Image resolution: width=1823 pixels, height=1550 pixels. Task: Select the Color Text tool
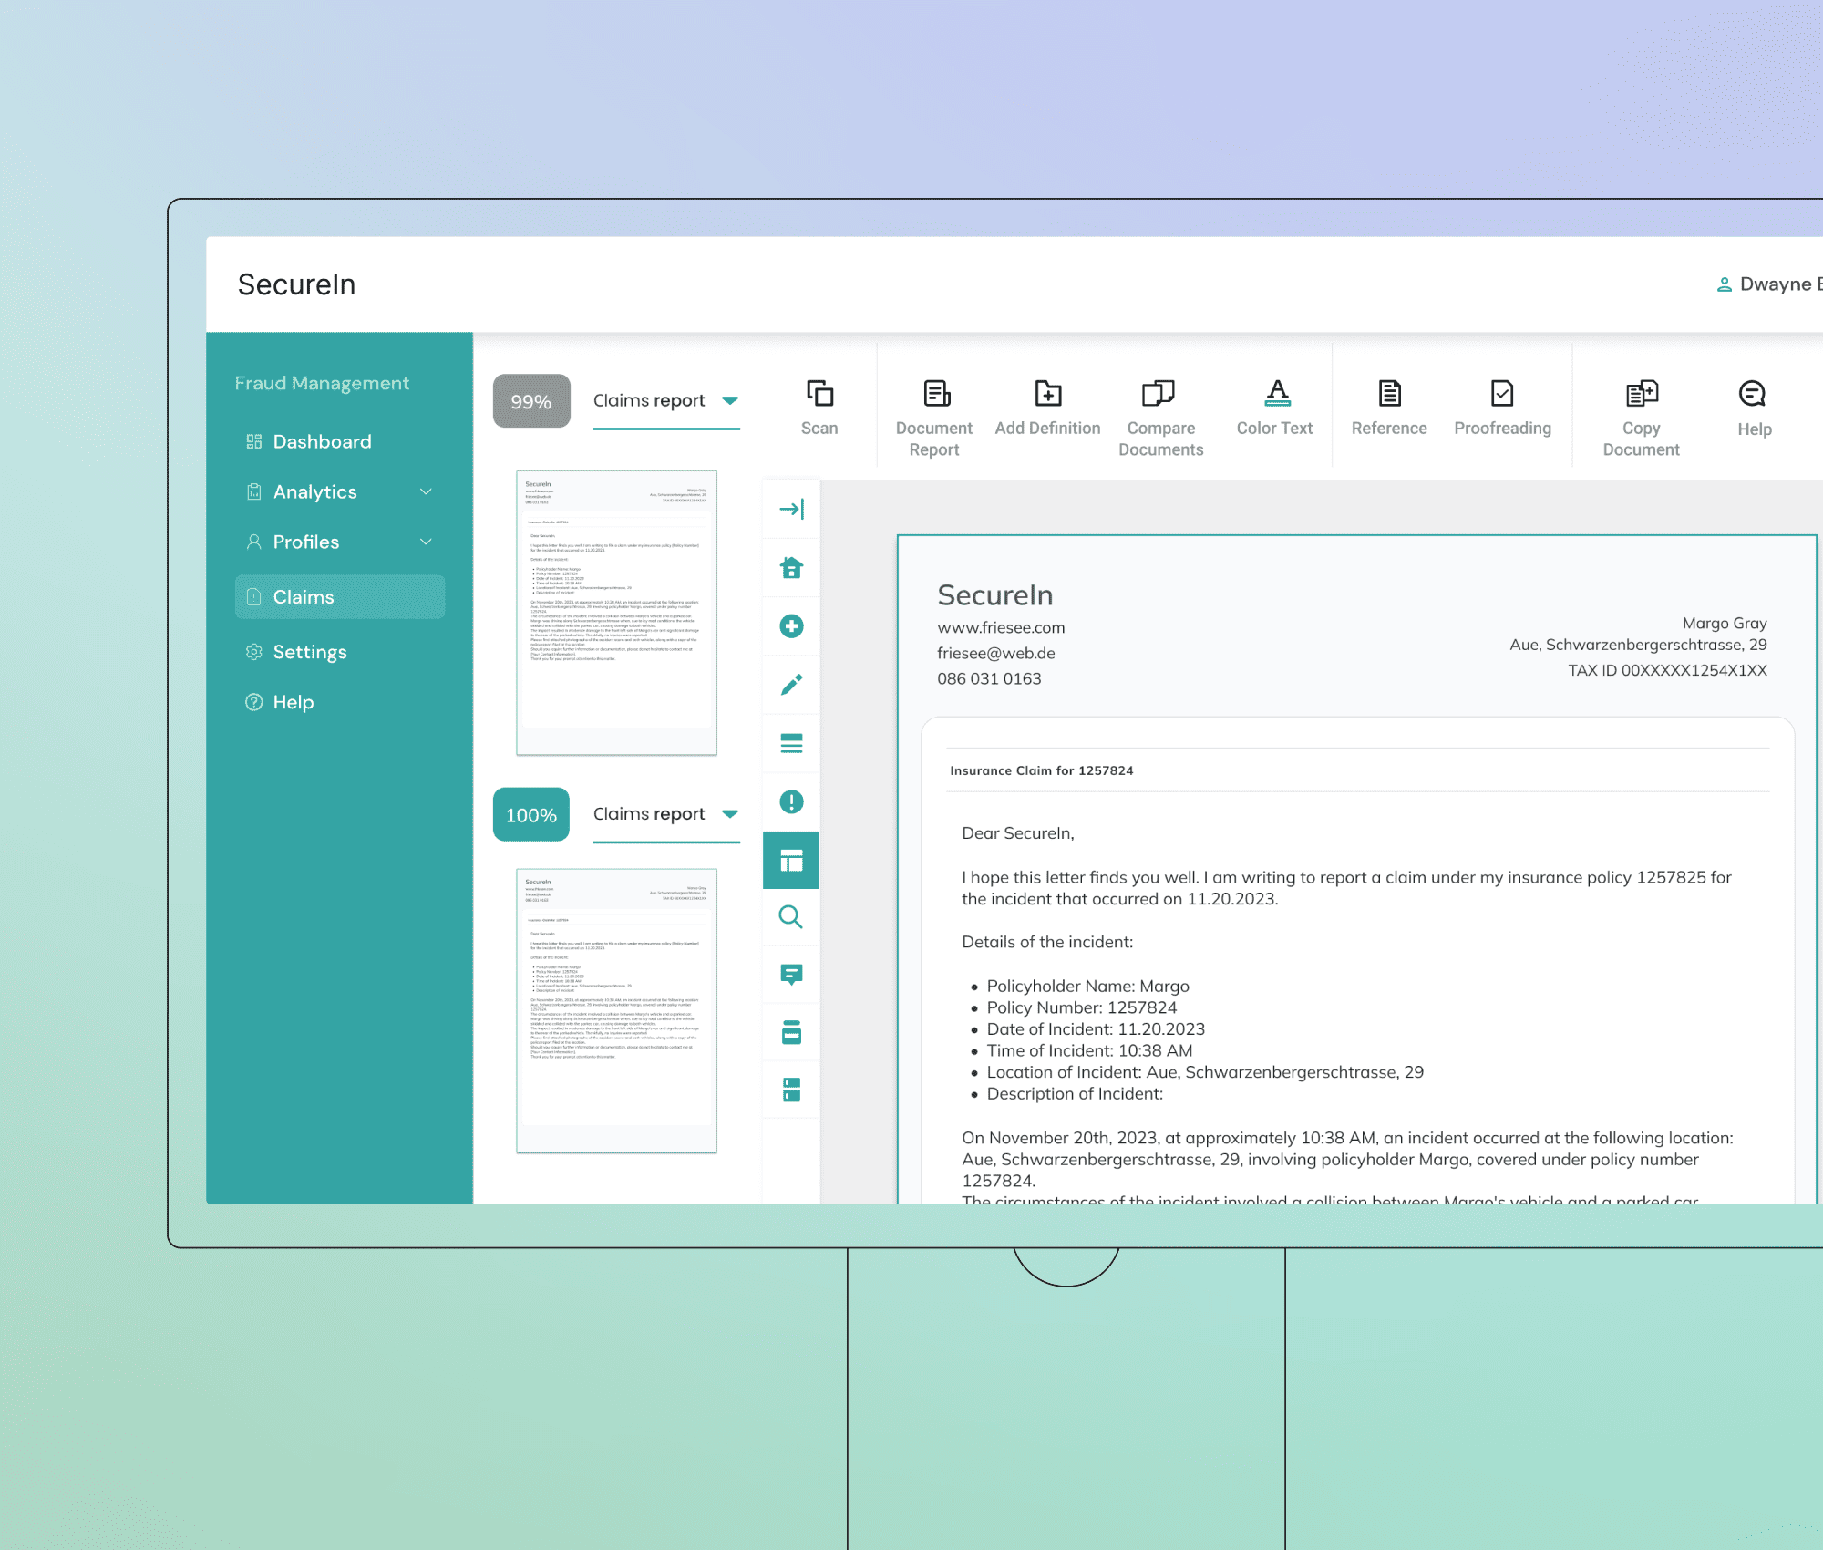(x=1276, y=394)
